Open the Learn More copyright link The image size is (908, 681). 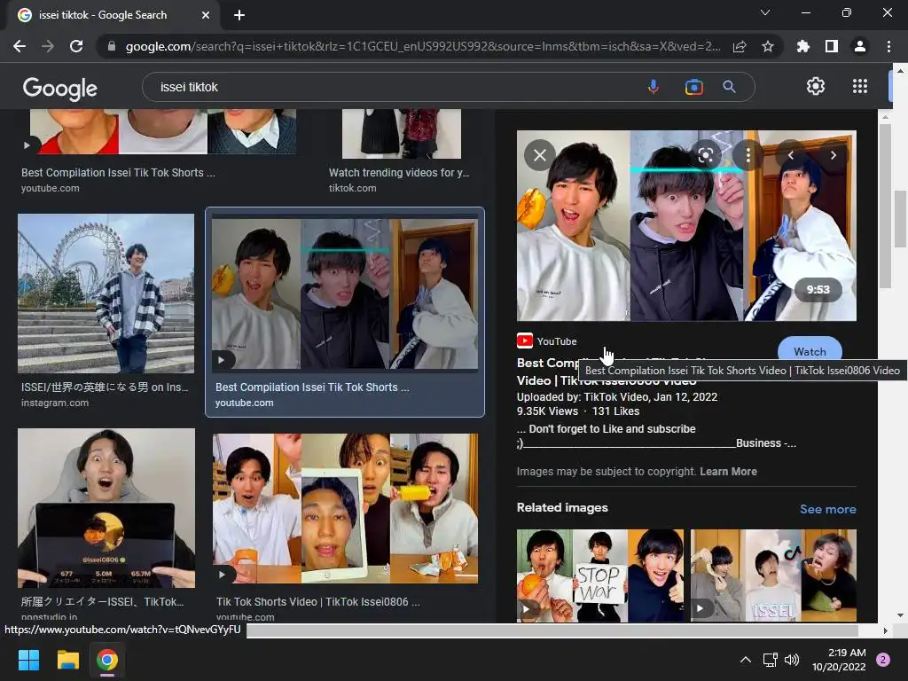[x=728, y=472]
